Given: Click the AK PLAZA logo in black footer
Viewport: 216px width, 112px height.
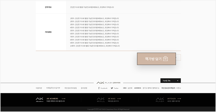Looking at the screenshot, I should (x=160, y=100).
